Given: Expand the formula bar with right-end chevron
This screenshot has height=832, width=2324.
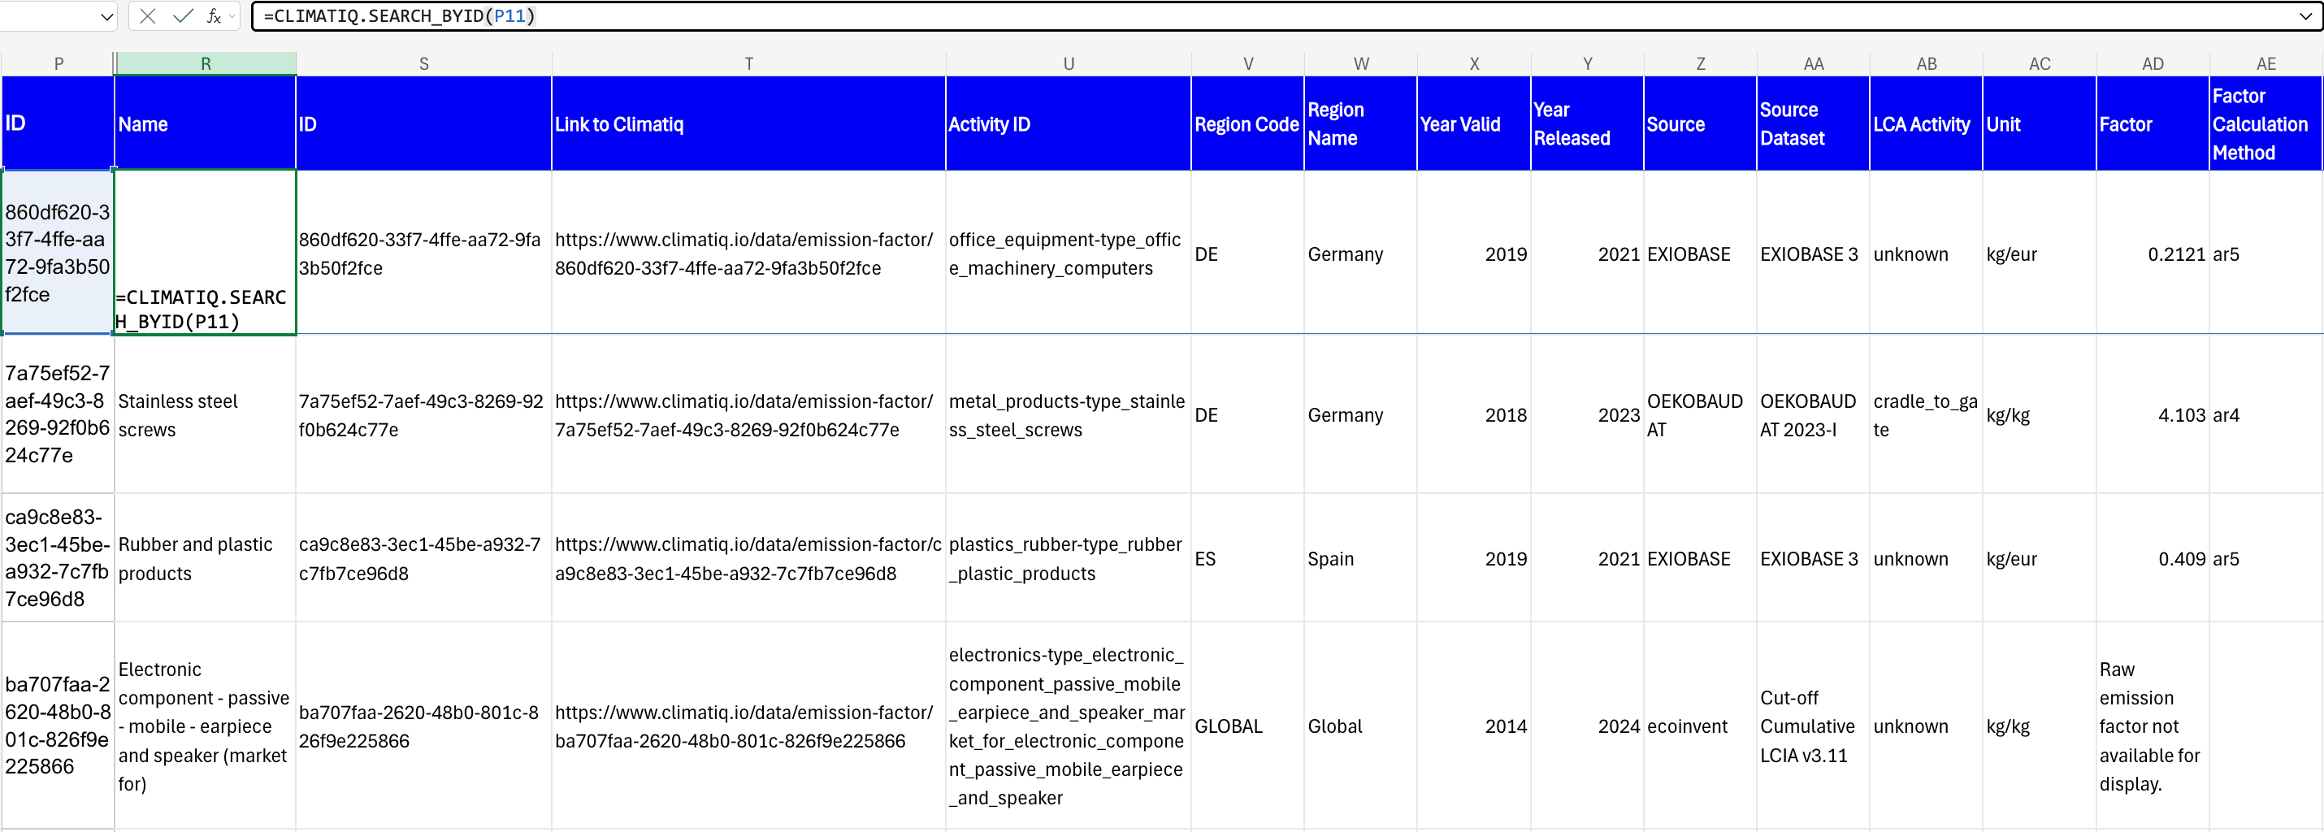Looking at the screenshot, I should tap(2306, 16).
